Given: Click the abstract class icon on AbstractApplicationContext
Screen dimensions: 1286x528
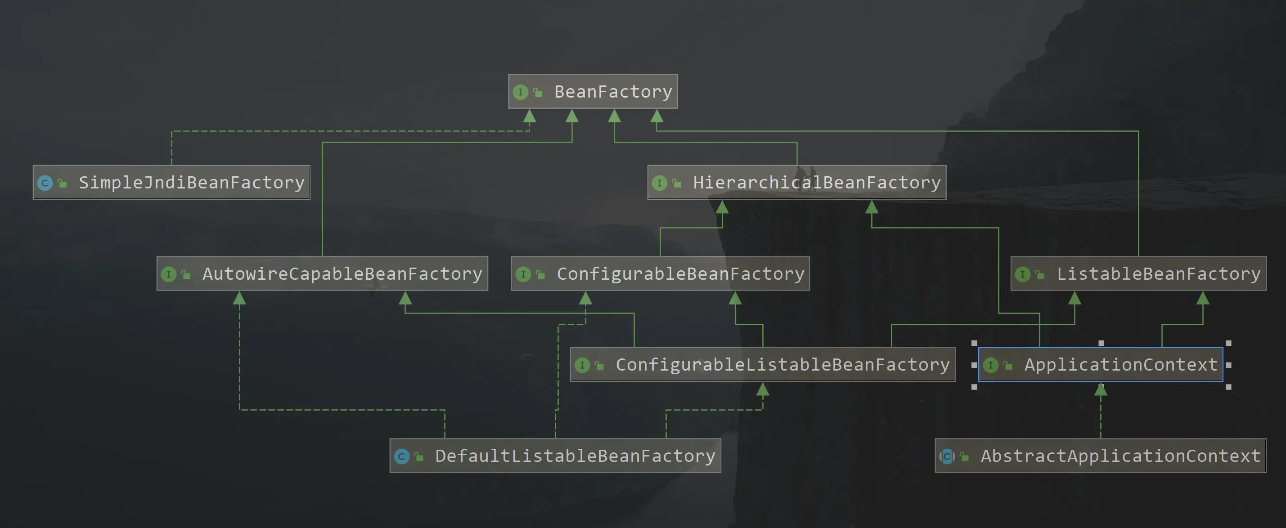Looking at the screenshot, I should pos(948,456).
